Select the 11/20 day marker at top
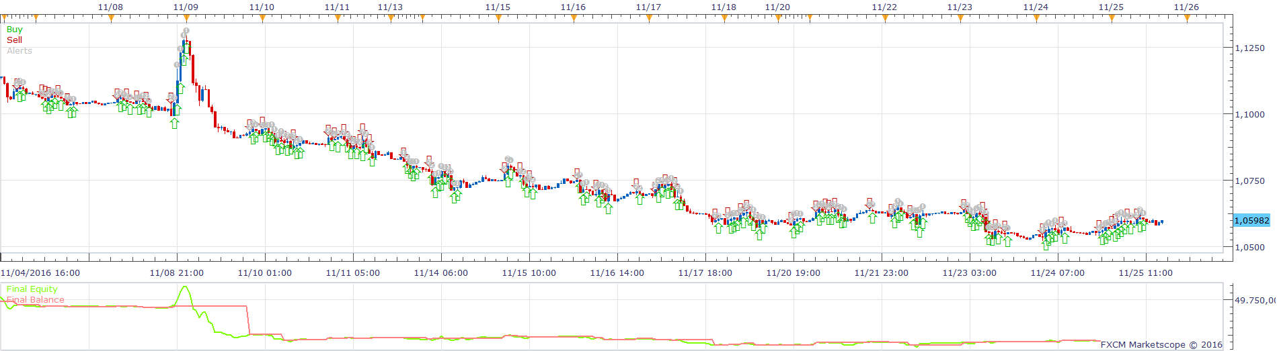This screenshot has height=351, width=1277. point(777,7)
